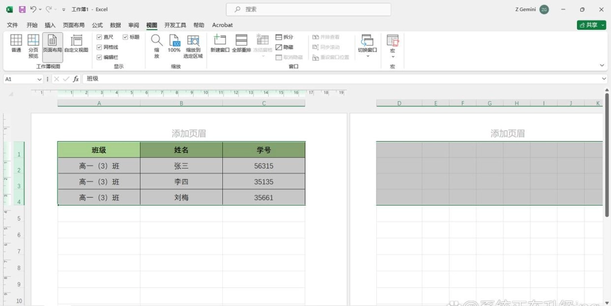
Task: Click Add Header (添加页眉) on the first page
Action: tap(189, 133)
